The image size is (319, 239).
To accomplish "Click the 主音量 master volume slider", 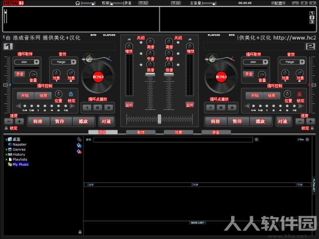I will (209, 4).
